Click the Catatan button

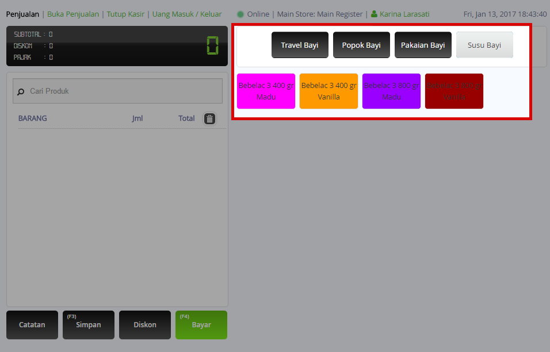(x=32, y=324)
